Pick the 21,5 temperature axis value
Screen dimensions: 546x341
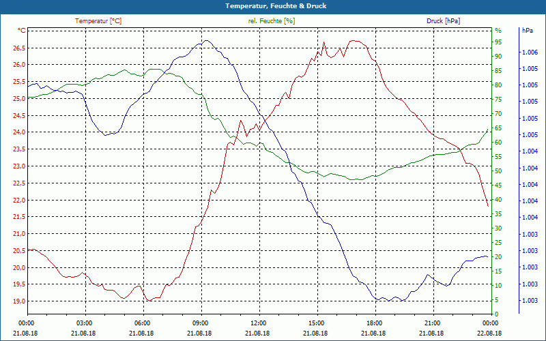19,217
